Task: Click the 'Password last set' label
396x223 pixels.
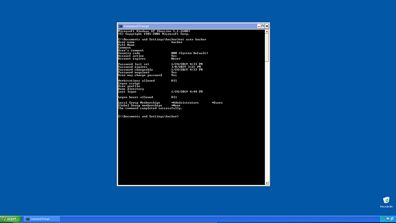Action: [134, 64]
